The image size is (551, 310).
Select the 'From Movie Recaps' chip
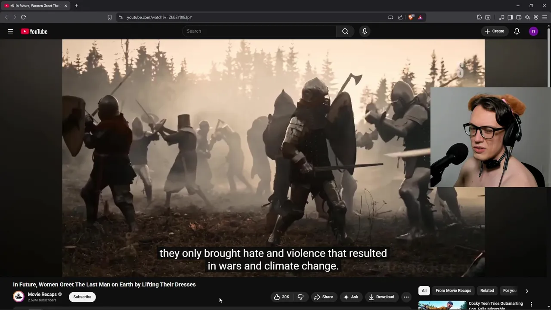coord(453,291)
